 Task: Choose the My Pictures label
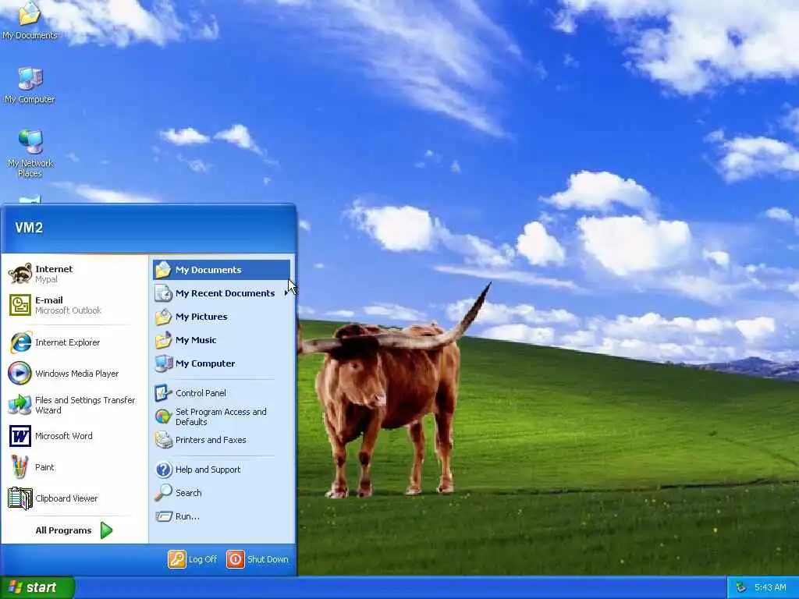[x=201, y=317]
